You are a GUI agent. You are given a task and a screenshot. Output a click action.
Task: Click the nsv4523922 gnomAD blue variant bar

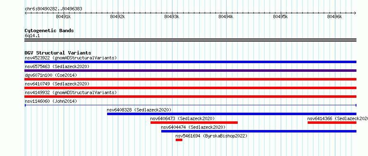pyautogui.click(x=190, y=62)
